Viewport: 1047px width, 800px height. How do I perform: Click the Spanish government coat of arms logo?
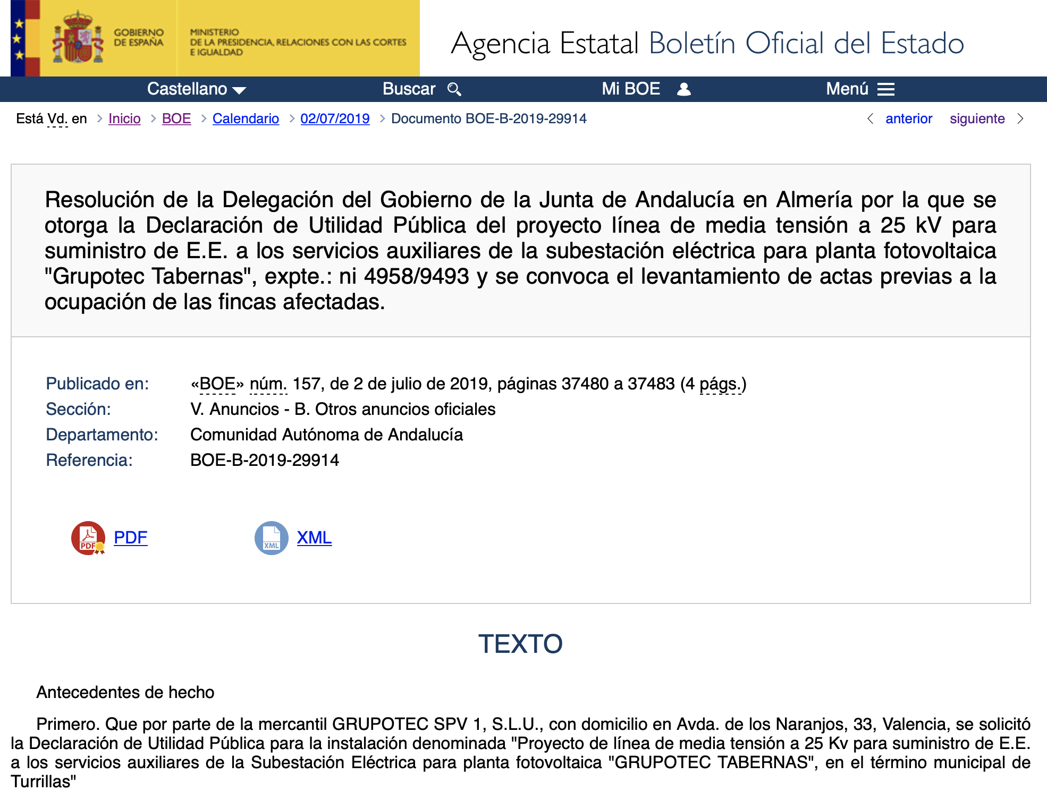pos(78,37)
